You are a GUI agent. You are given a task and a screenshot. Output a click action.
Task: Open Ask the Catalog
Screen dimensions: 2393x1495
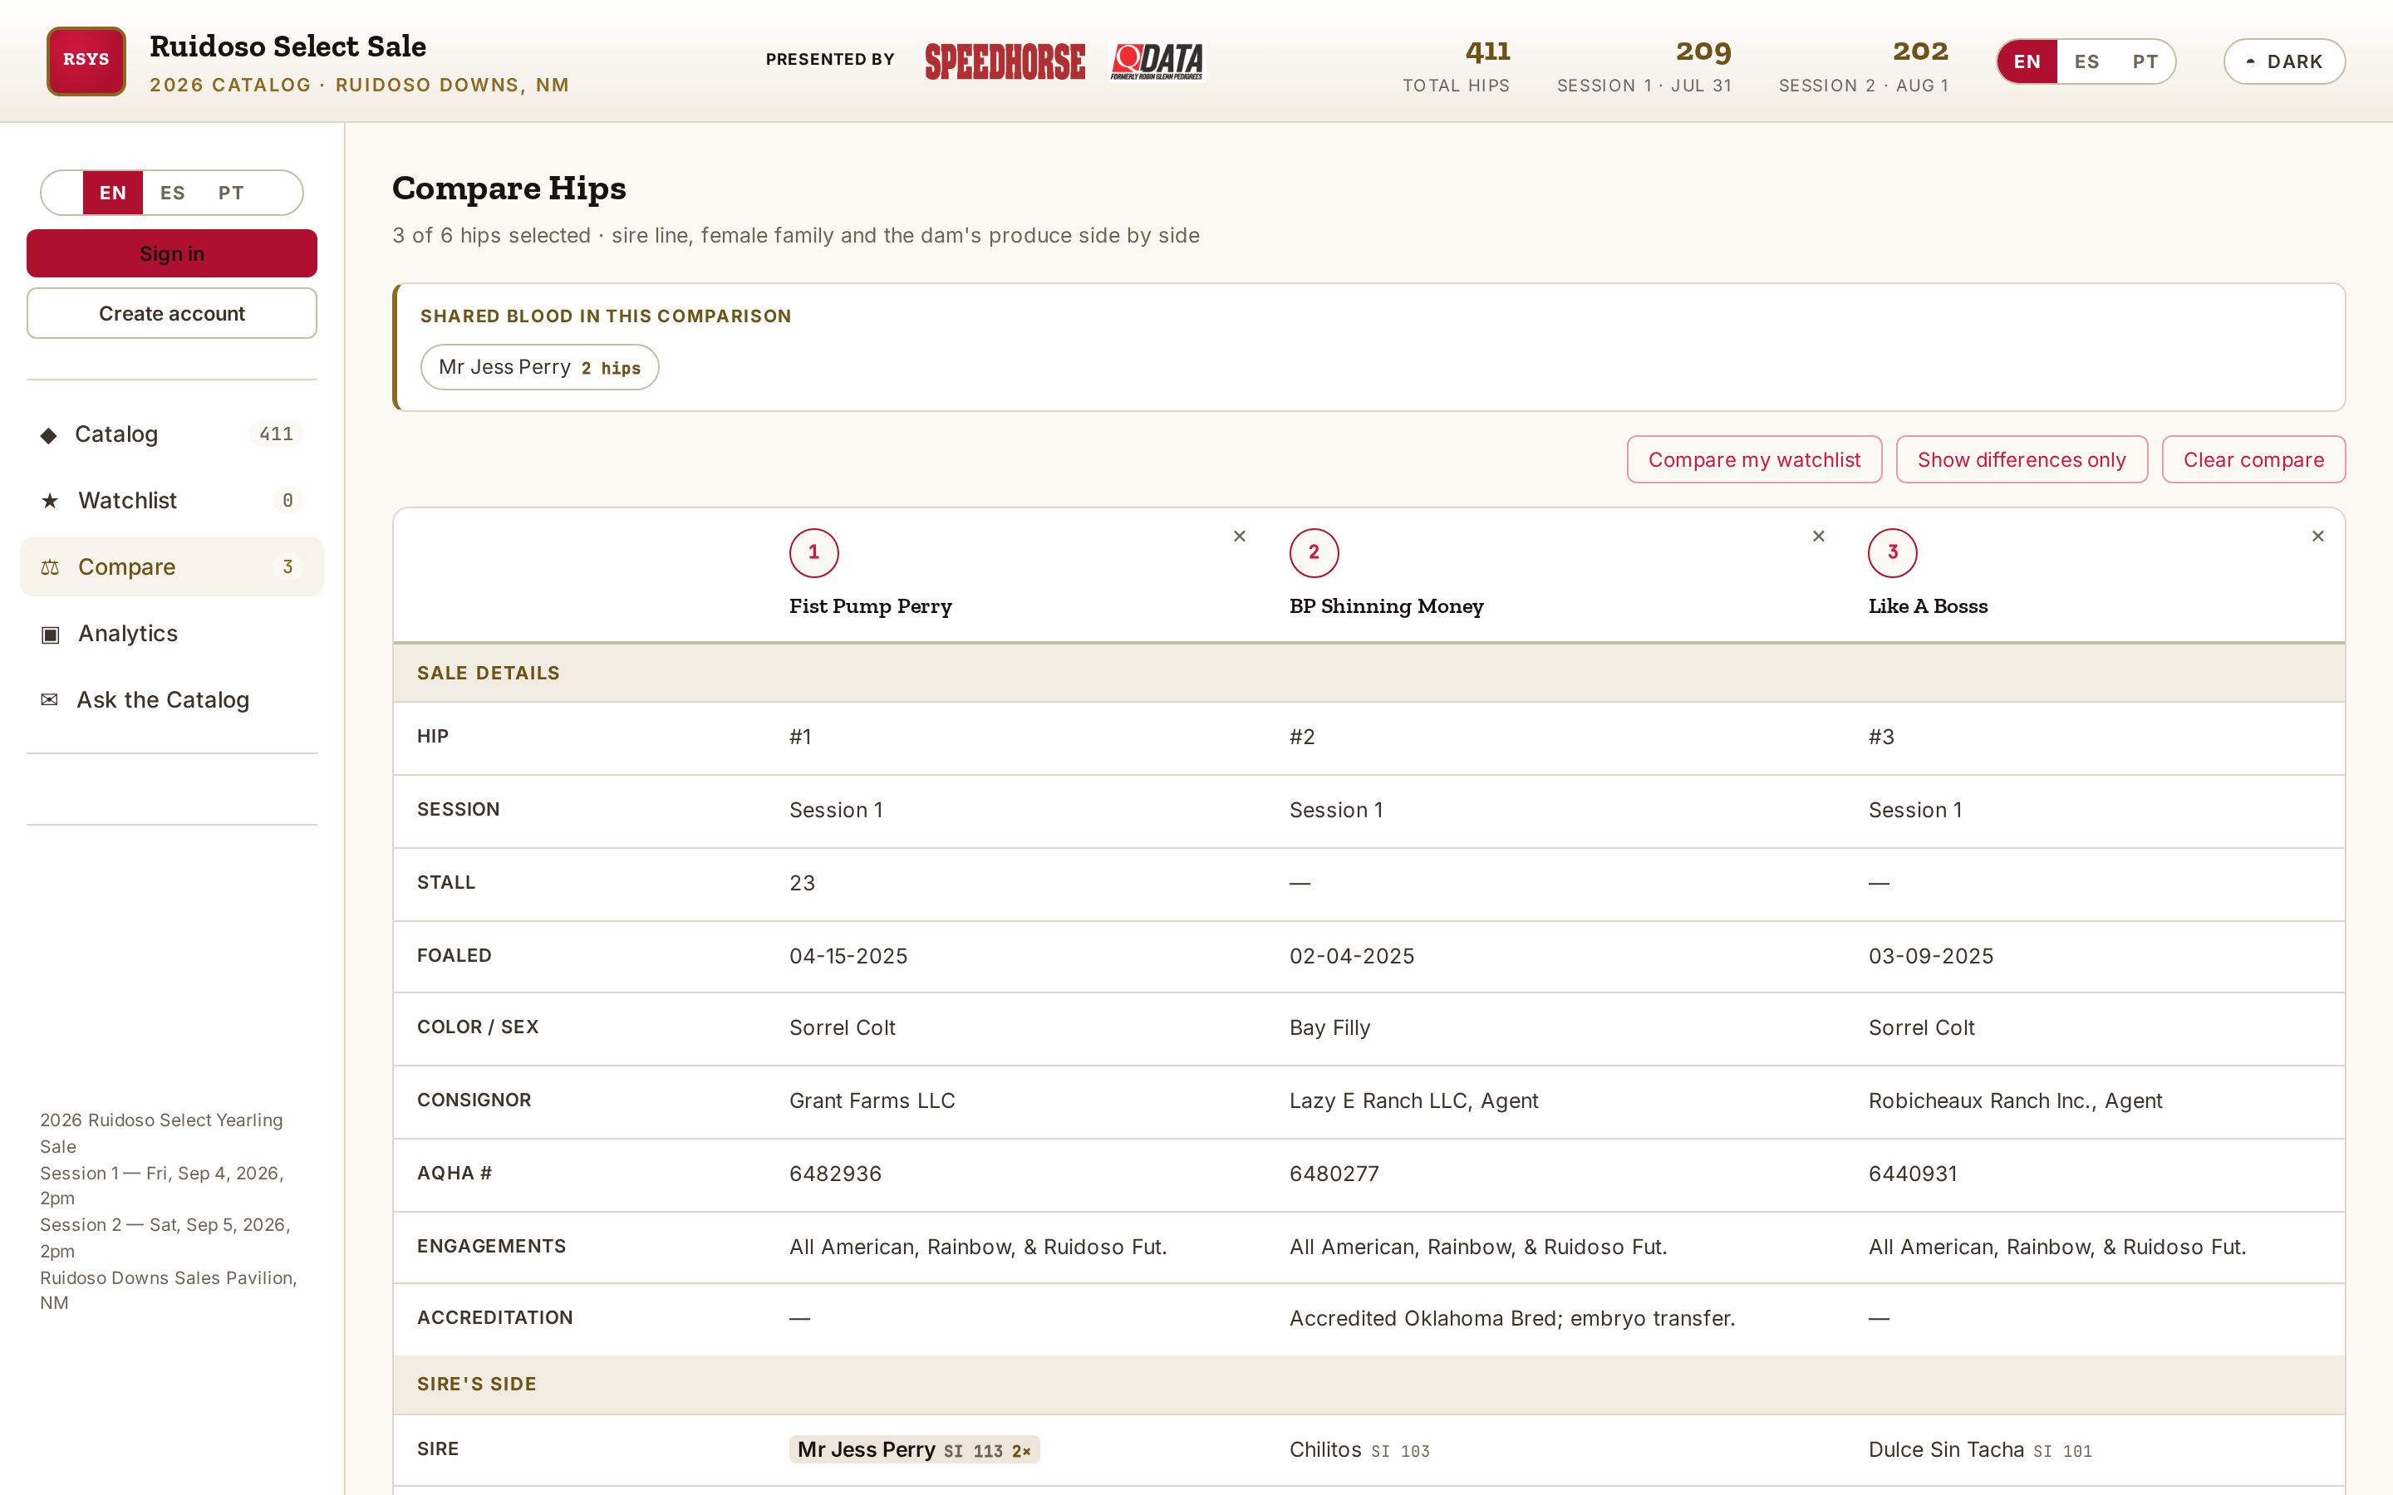click(172, 700)
